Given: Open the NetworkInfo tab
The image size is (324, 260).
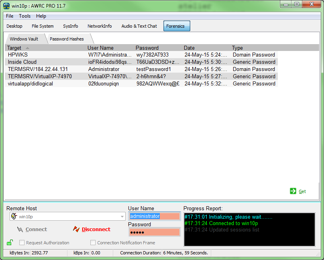Looking at the screenshot, I should tap(100, 26).
